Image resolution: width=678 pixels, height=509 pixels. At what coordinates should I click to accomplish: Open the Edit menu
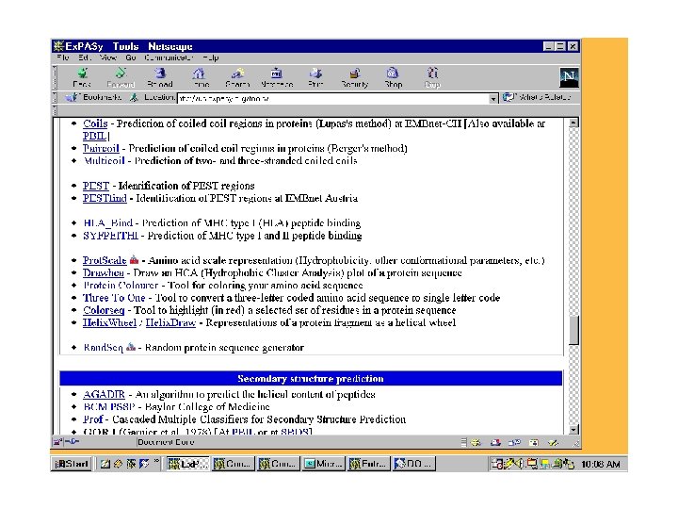click(x=84, y=57)
